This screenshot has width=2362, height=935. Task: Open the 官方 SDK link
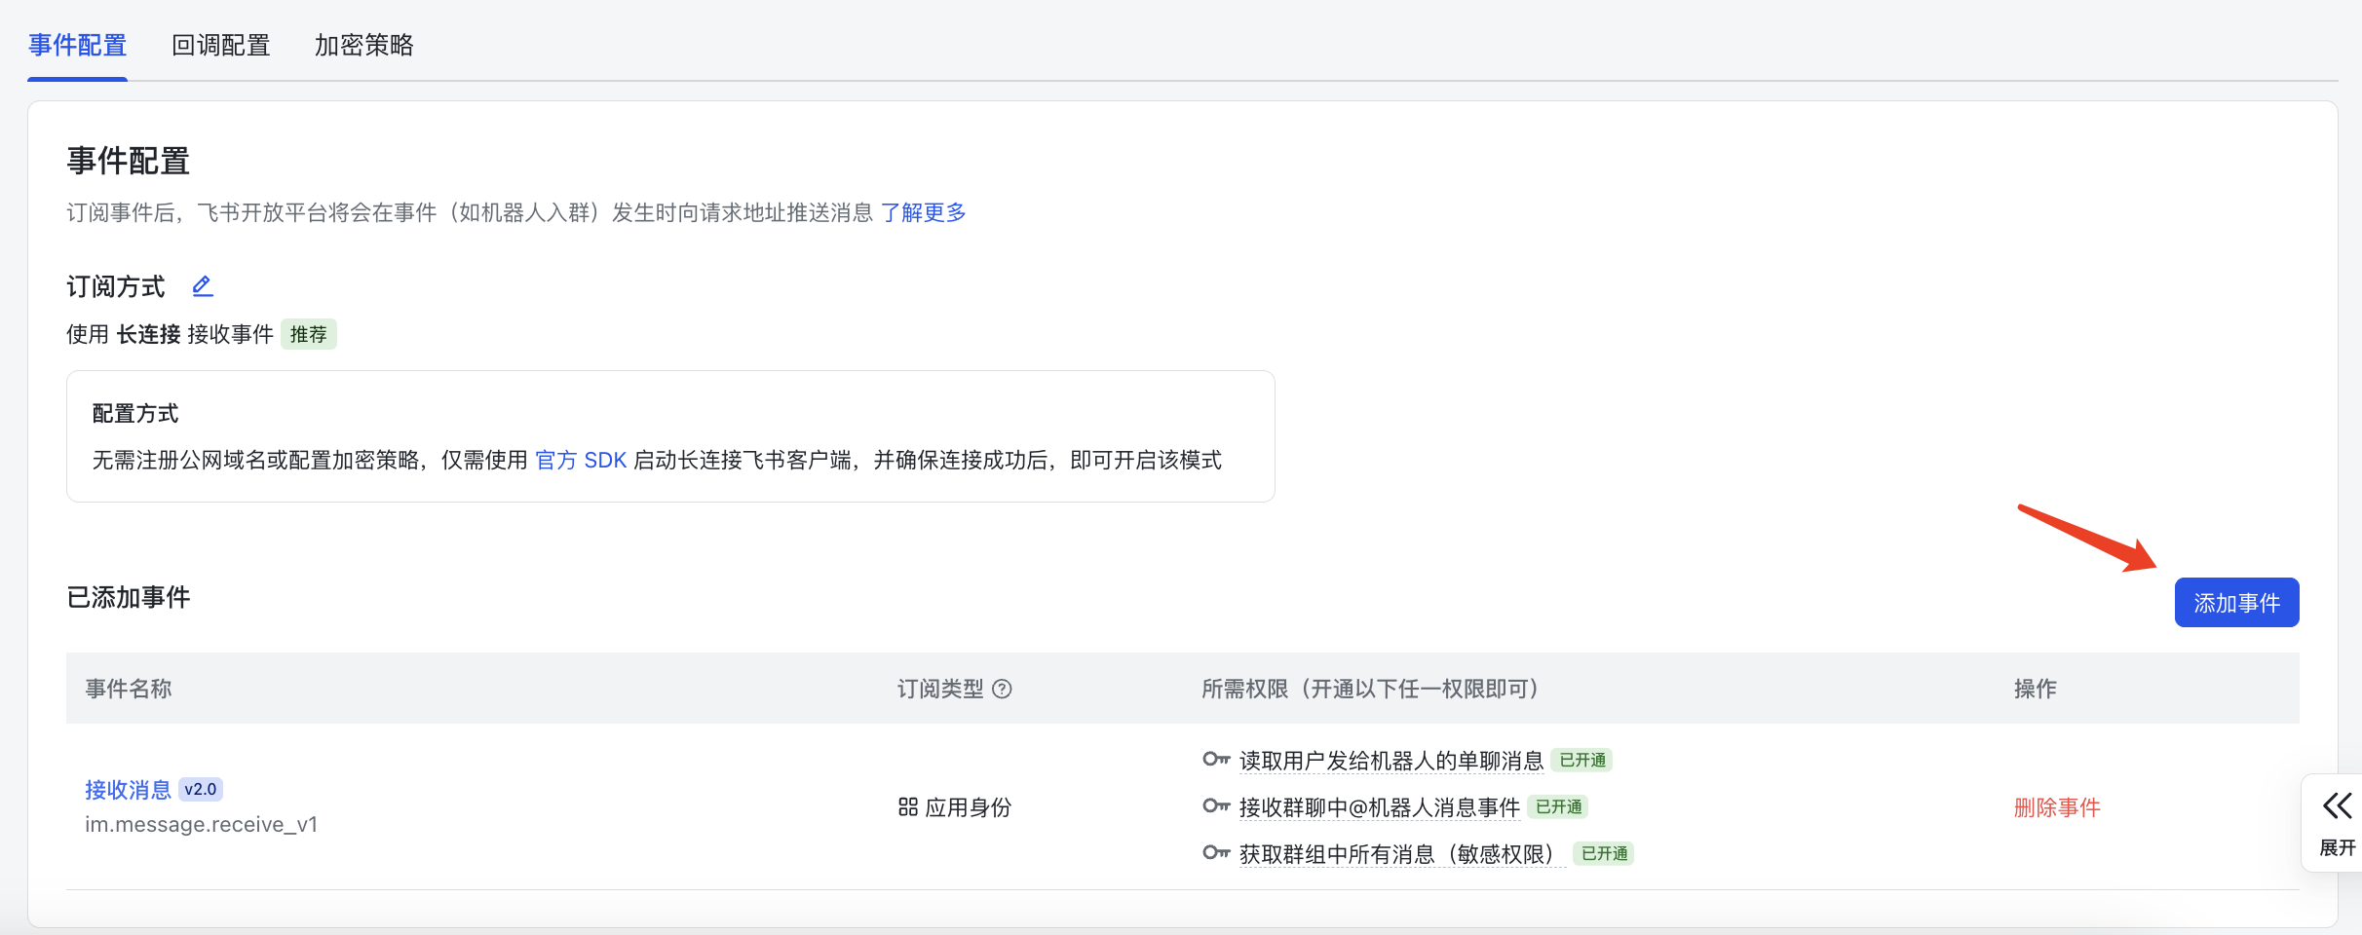[x=581, y=461]
